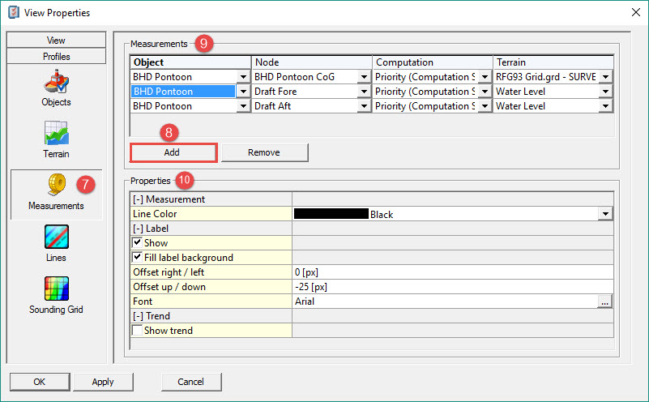
Task: Click the OK button
Action: point(40,382)
